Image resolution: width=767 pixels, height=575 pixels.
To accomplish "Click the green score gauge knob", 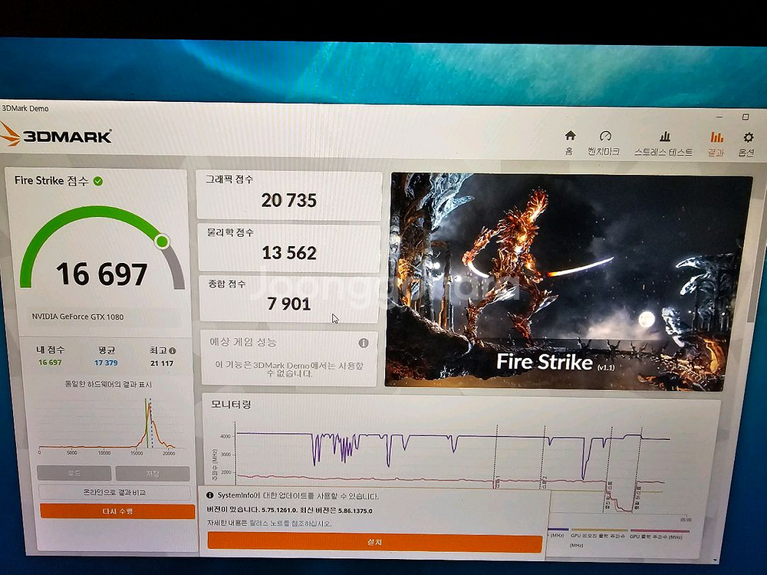I will [x=162, y=241].
